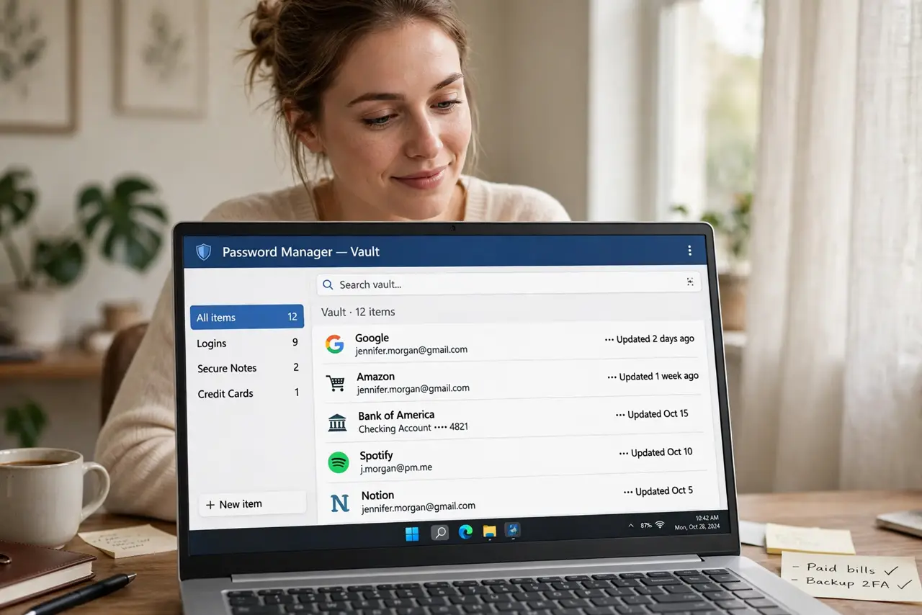This screenshot has height=615, width=922.
Task: Click the Amazon shopping cart icon
Action: tap(336, 382)
